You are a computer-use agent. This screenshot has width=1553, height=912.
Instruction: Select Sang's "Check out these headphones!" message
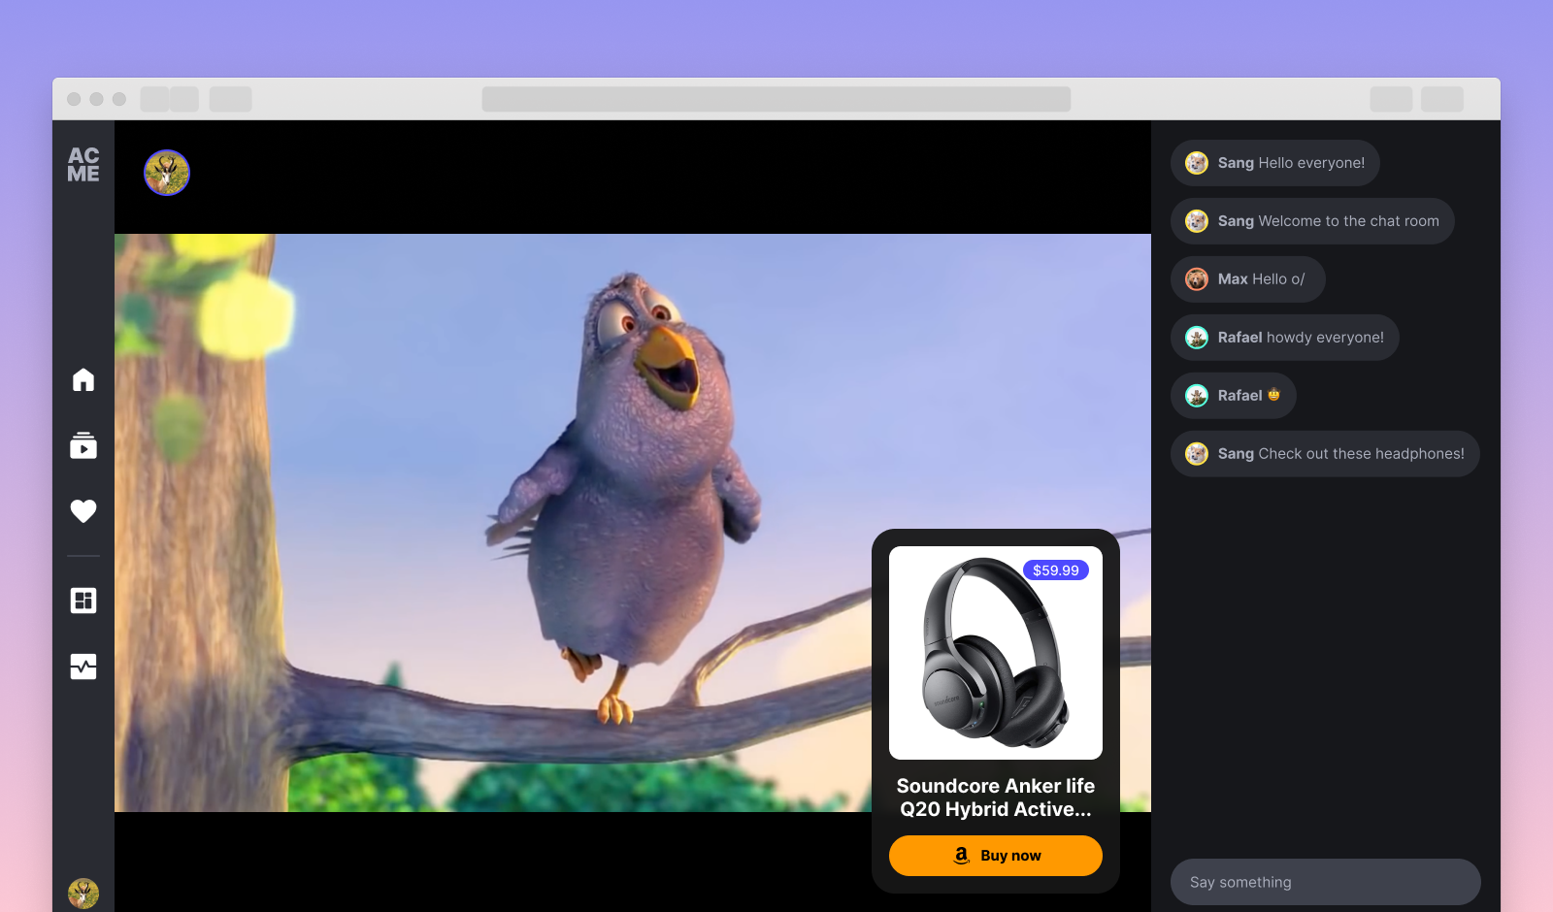[x=1325, y=454]
